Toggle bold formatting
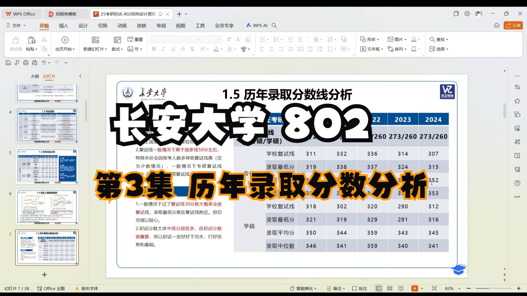This screenshot has height=296, width=527. coord(154,49)
